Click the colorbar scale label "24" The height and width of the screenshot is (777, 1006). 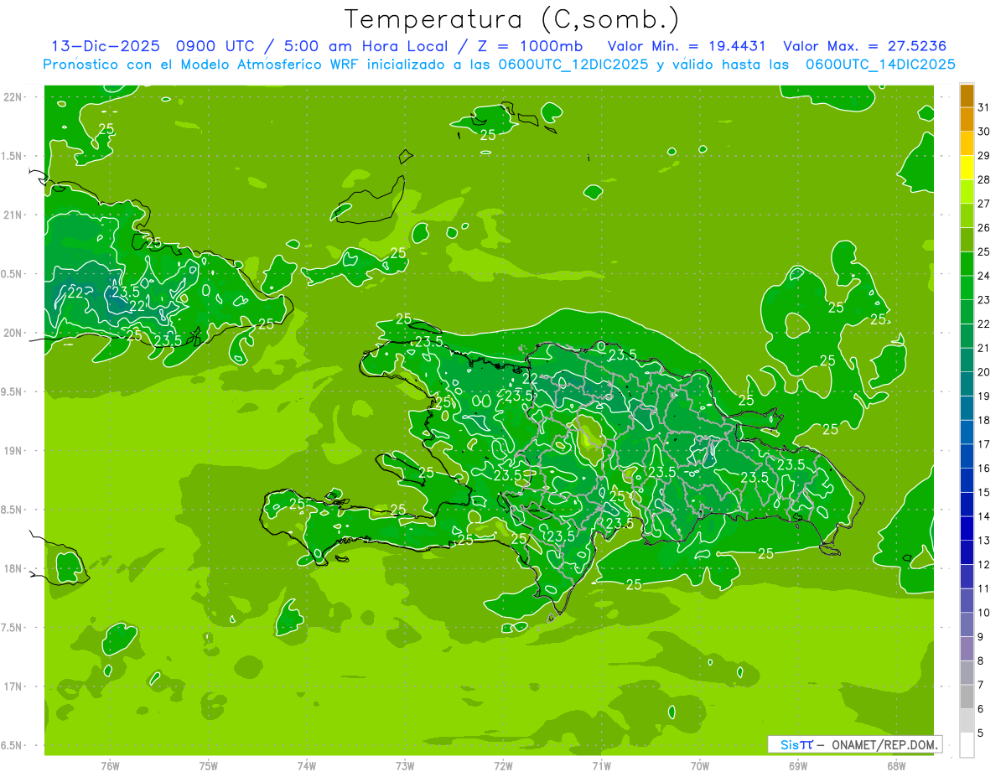pyautogui.click(x=984, y=276)
